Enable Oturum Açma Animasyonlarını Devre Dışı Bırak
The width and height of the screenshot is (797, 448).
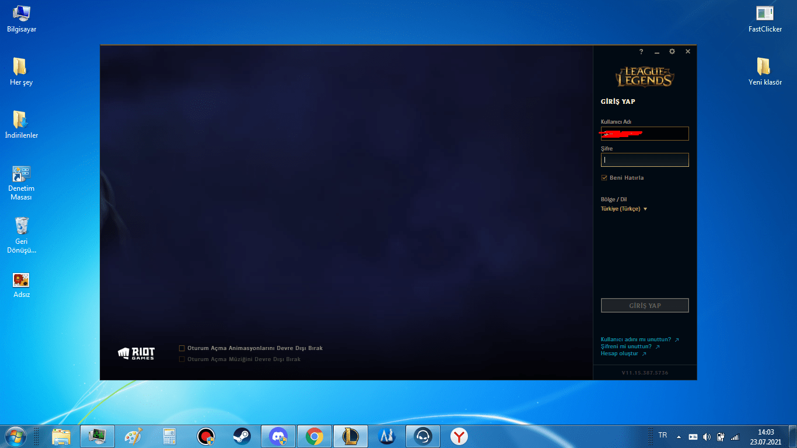(182, 348)
